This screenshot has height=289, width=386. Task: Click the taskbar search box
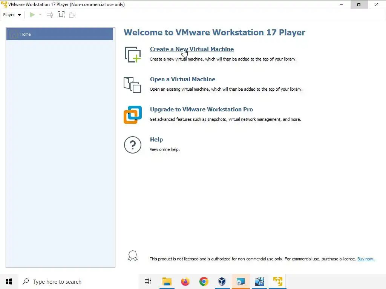click(x=79, y=281)
